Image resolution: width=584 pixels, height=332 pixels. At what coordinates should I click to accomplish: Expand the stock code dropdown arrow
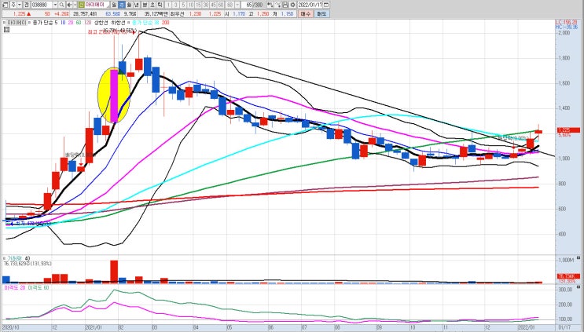[x=55, y=5]
